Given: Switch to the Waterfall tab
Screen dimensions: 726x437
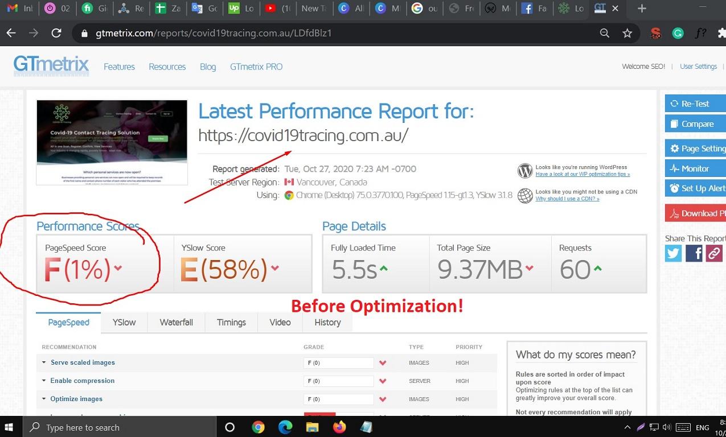Looking at the screenshot, I should (x=176, y=322).
